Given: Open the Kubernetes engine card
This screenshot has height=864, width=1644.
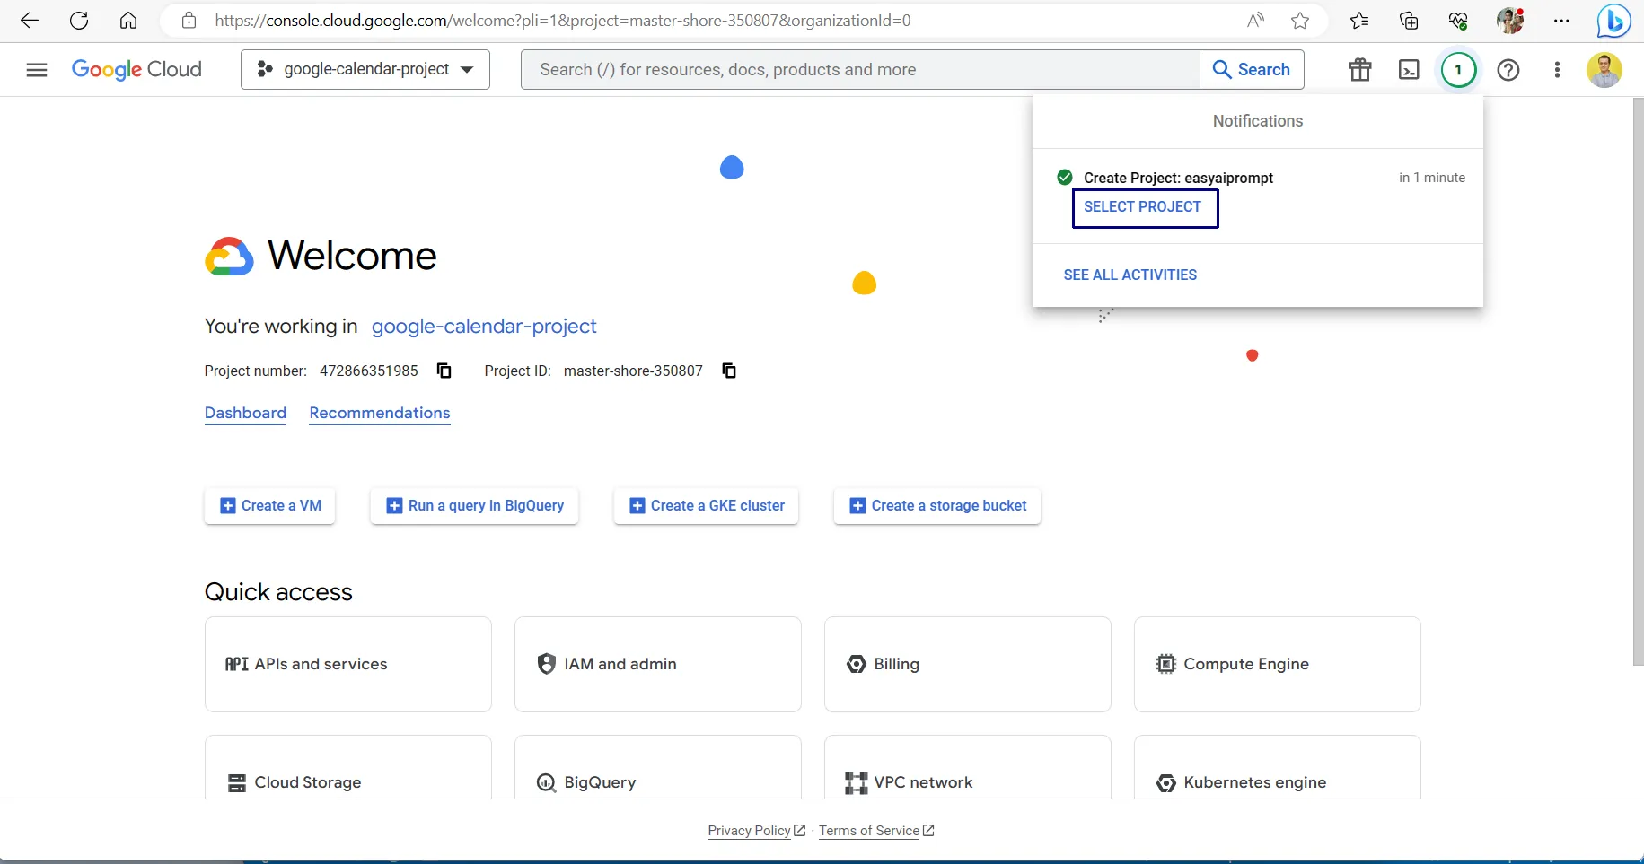Looking at the screenshot, I should click(1278, 768).
